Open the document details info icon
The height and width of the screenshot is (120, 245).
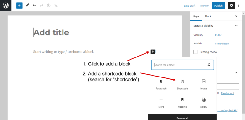(49, 6)
